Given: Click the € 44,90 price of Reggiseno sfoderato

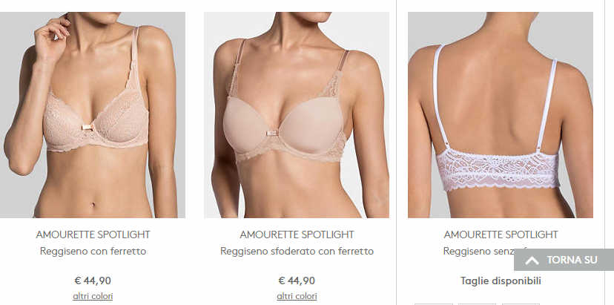Looking at the screenshot, I should [x=297, y=281].
